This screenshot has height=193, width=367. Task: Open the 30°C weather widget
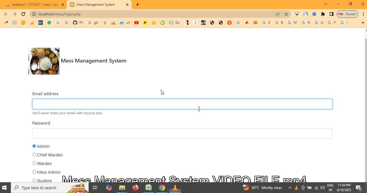(x=262, y=188)
